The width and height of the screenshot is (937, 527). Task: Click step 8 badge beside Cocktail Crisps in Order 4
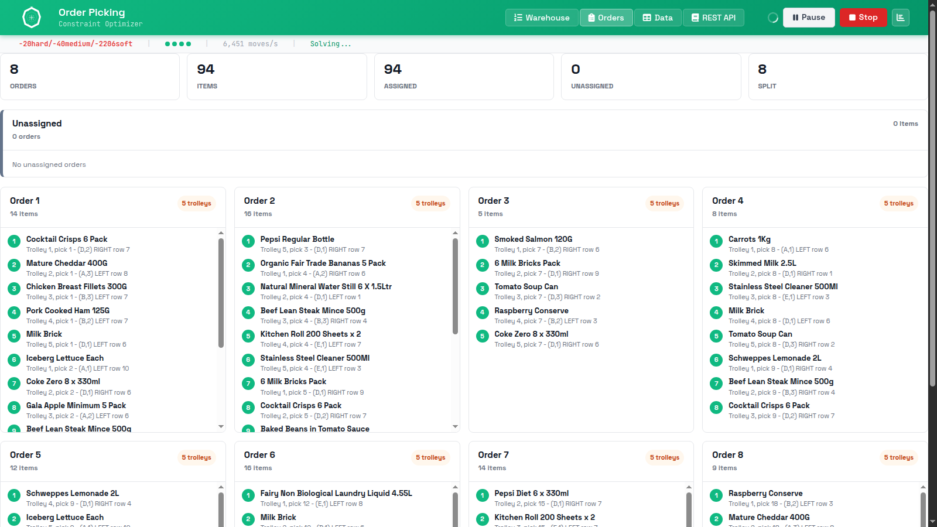(716, 408)
